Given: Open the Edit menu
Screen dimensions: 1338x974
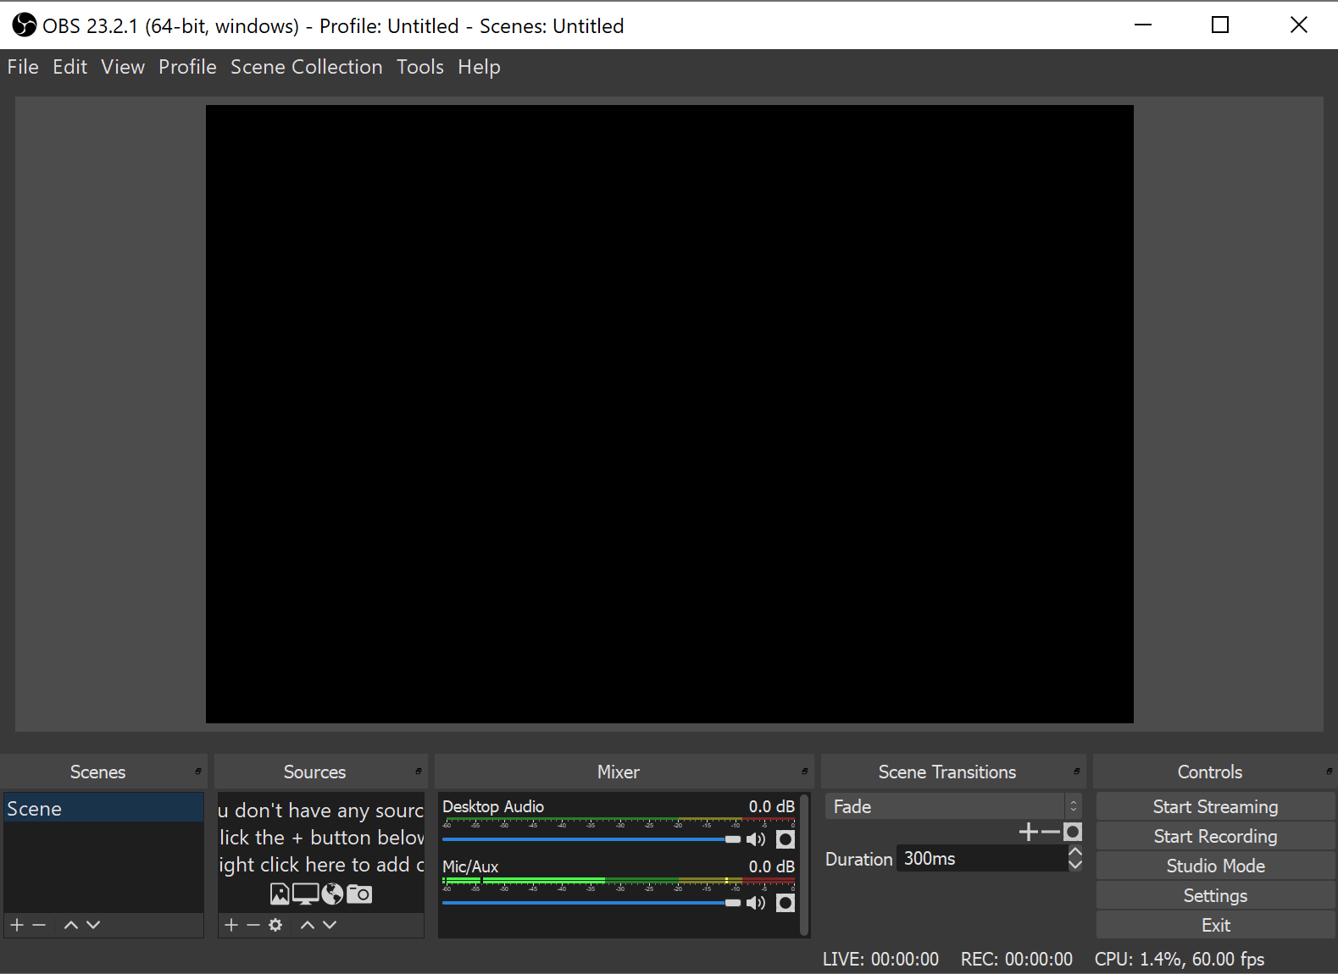Looking at the screenshot, I should [x=69, y=67].
